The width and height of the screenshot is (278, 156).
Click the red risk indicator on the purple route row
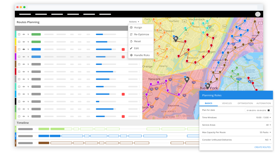123,57
